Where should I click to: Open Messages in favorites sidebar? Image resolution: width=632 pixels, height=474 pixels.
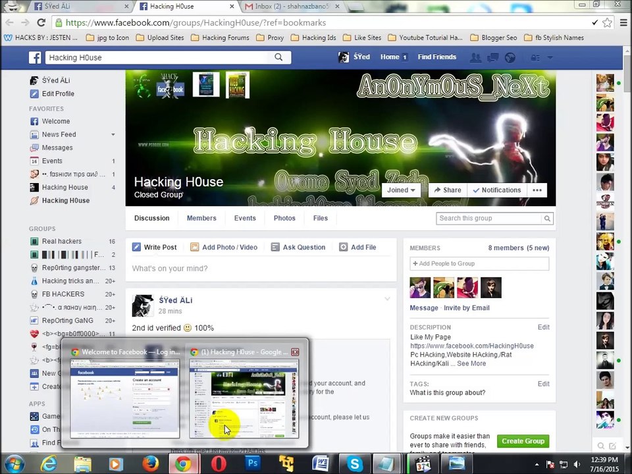(57, 148)
